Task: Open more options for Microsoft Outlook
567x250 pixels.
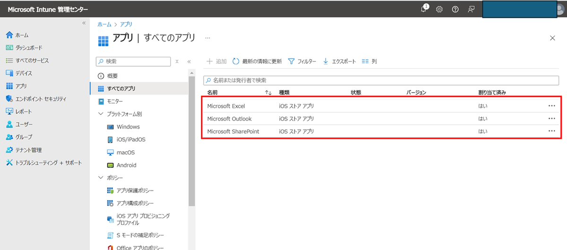Action: click(x=551, y=119)
